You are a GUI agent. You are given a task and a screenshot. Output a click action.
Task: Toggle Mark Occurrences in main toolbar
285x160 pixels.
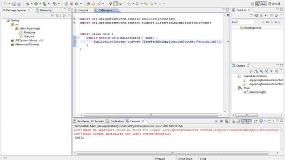coord(116,4)
